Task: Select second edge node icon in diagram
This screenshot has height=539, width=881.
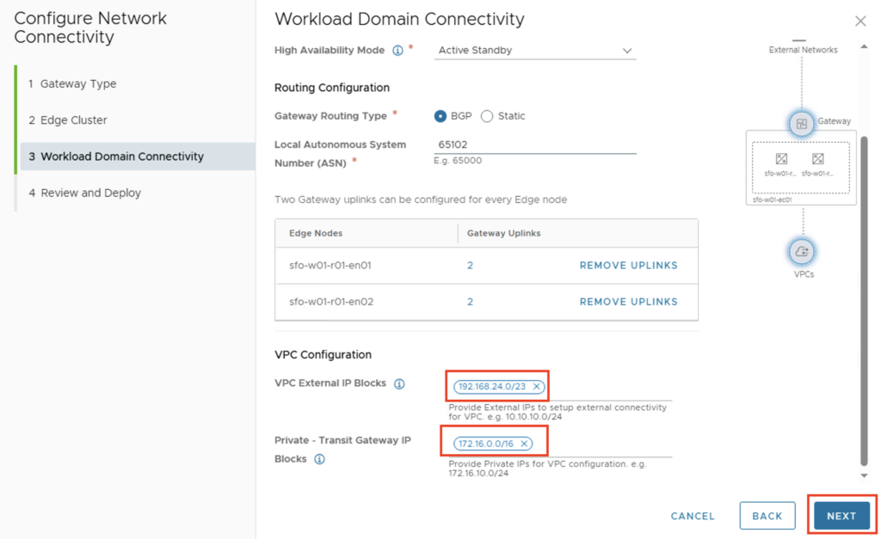Action: pyautogui.click(x=818, y=159)
